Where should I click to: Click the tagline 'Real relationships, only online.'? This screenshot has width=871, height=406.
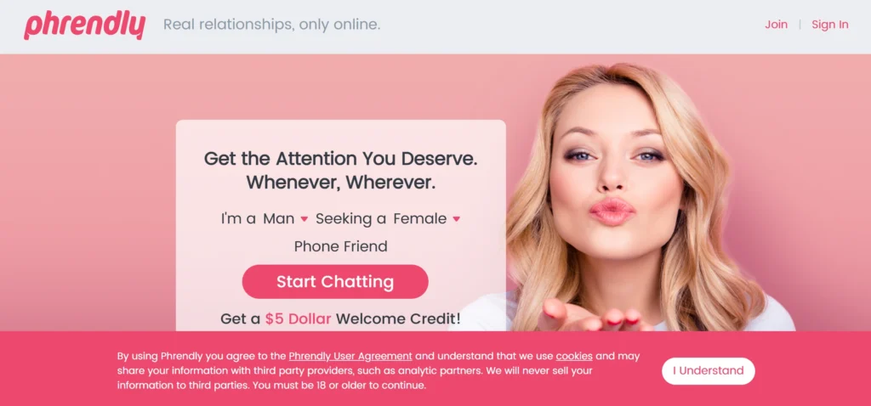(271, 25)
